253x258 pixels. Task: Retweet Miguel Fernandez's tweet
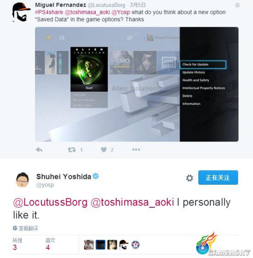pyautogui.click(x=72, y=150)
